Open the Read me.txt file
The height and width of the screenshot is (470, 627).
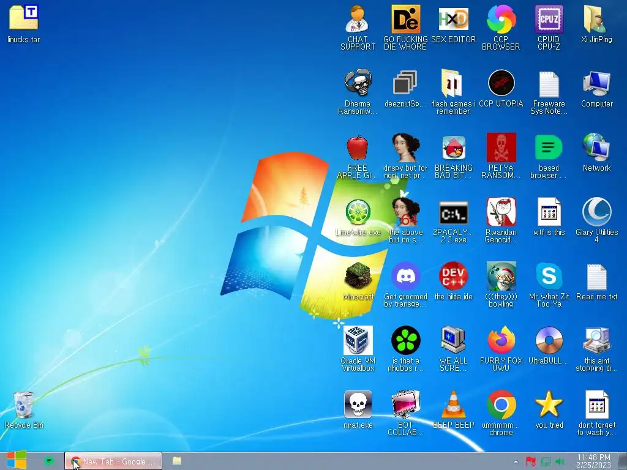[596, 282]
